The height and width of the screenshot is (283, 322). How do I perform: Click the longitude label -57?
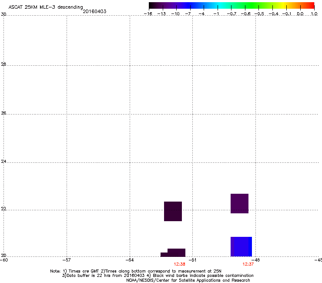(x=67, y=260)
